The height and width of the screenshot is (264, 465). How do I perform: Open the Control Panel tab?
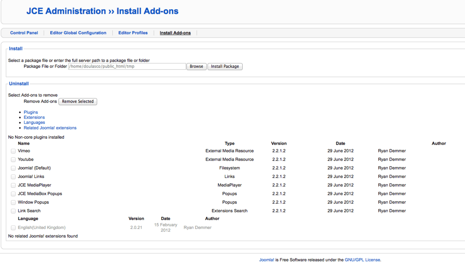pos(24,33)
